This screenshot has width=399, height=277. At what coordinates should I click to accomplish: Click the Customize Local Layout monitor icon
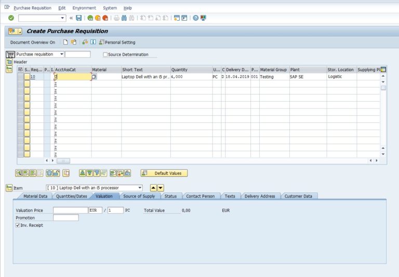(x=203, y=18)
